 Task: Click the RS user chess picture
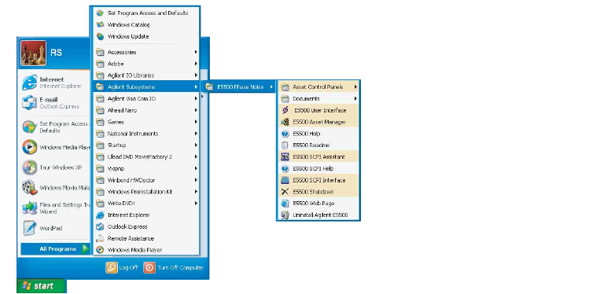tap(34, 53)
